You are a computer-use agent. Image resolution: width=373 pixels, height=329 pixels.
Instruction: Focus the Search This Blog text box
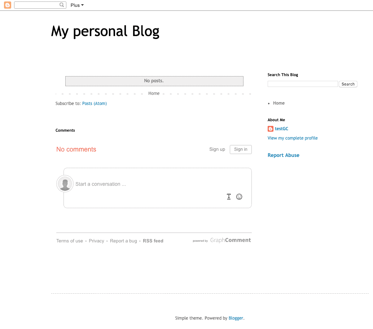[x=303, y=84]
